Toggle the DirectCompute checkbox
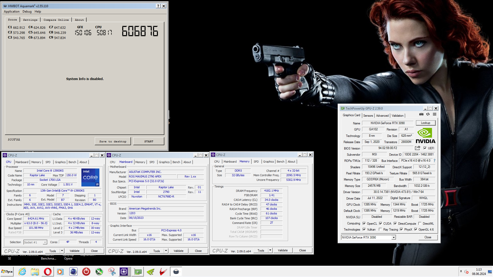This screenshot has height=277, width=493. 395,223
